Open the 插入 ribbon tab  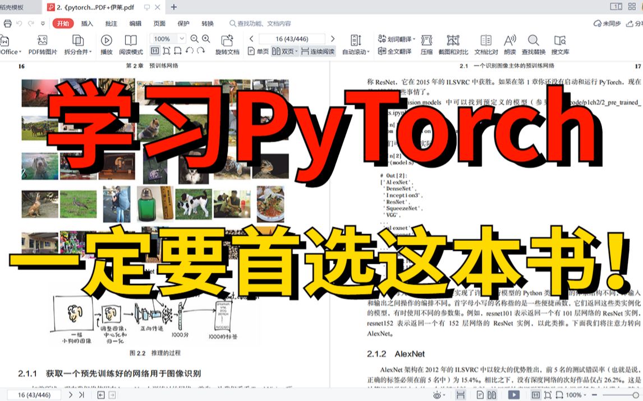tap(87, 24)
